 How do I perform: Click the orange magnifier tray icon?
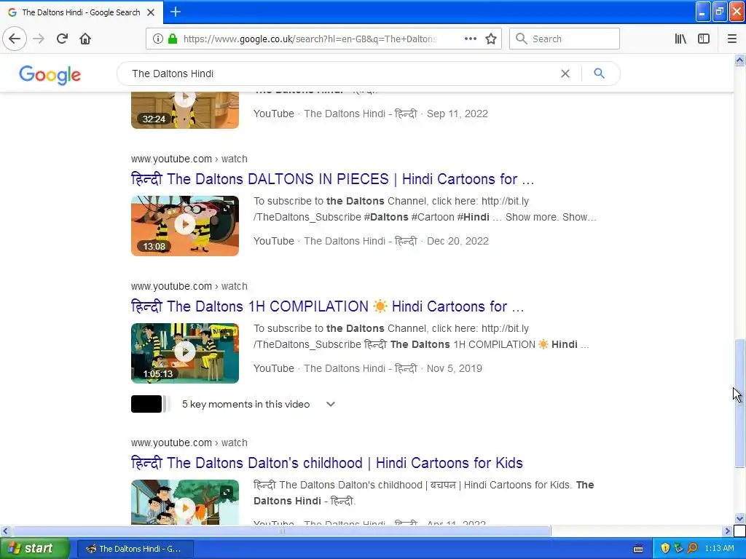pos(692,549)
